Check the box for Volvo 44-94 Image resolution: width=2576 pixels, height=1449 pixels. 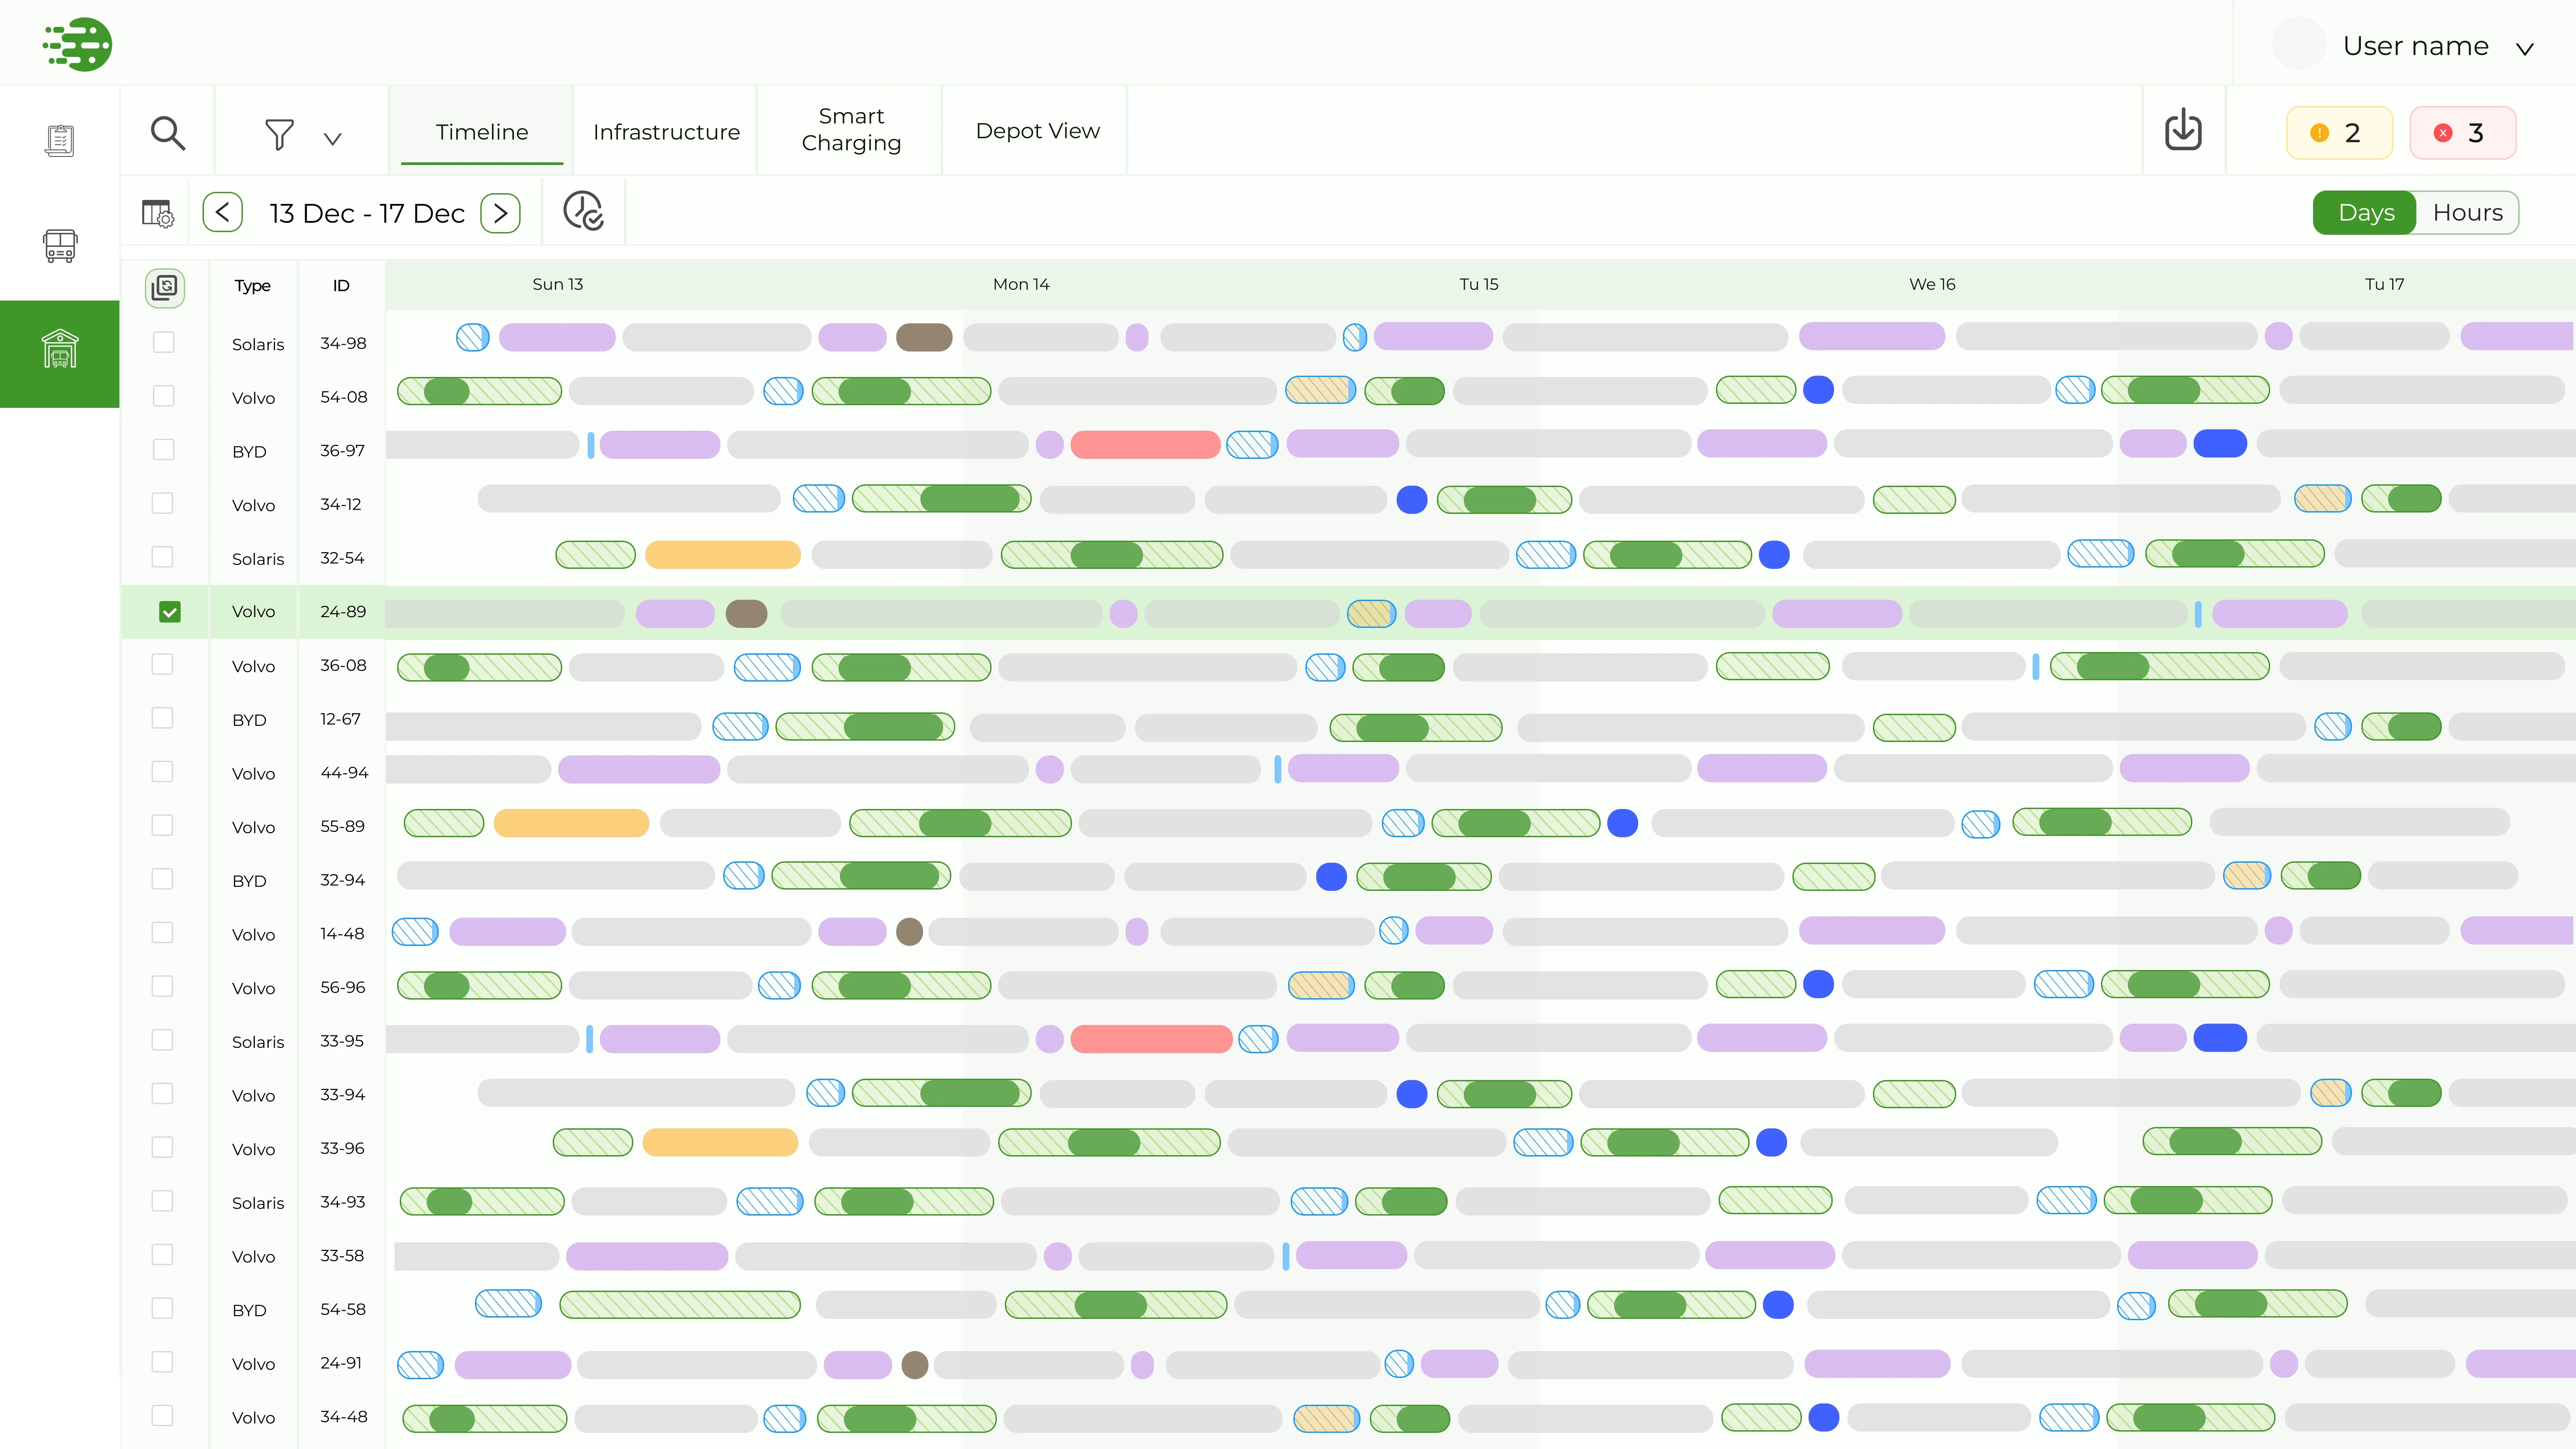[x=163, y=772]
